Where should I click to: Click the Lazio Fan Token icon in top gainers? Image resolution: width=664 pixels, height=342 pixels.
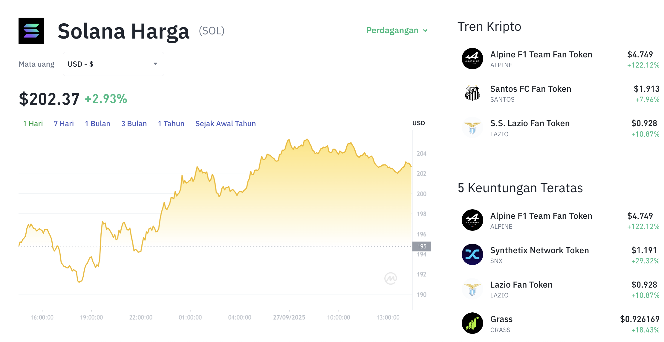(x=472, y=289)
